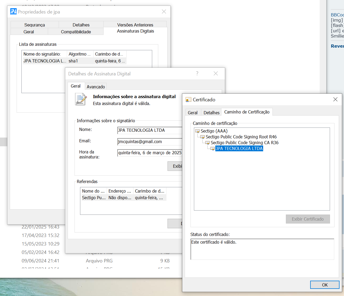The image size is (344, 296).
Task: Open the Segurança tab in Propriedades de jpa
Action: point(35,25)
